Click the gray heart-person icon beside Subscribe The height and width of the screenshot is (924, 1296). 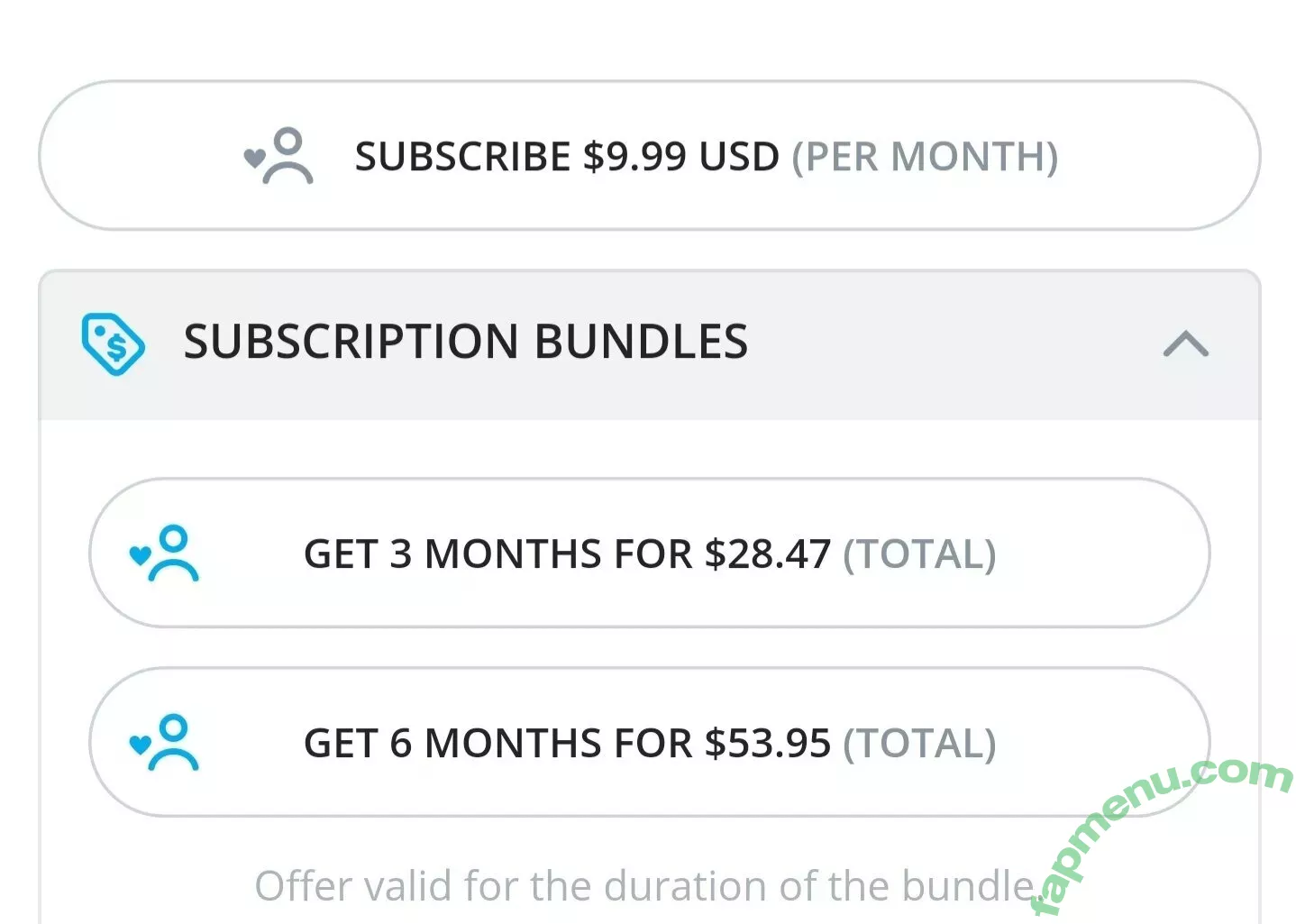click(279, 156)
